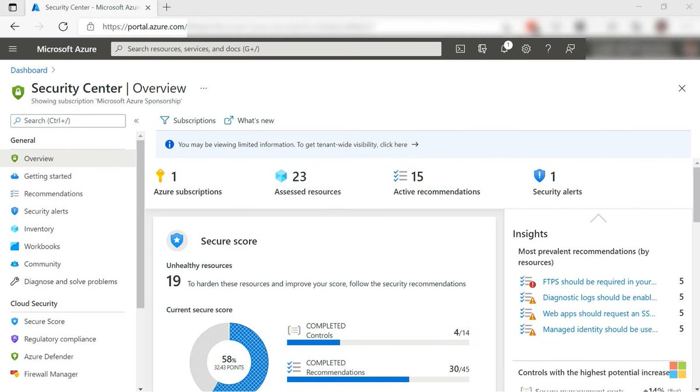
Task: Open the FTPS should be required recommendation
Action: (600, 281)
